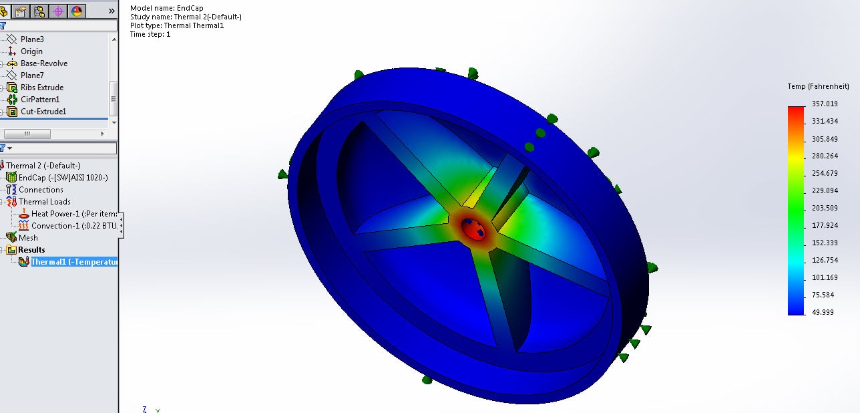Select the Plane7 label
Screen dimensions: 860x413
[32, 76]
